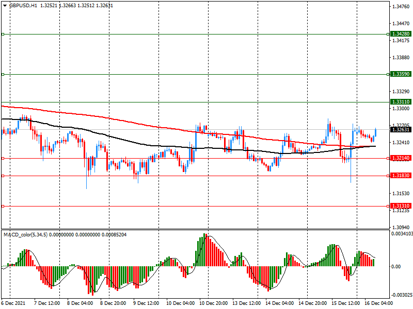413x309 pixels.
Task: Click the 13 Dec 12:00 time axis label
Action: [x=247, y=303]
